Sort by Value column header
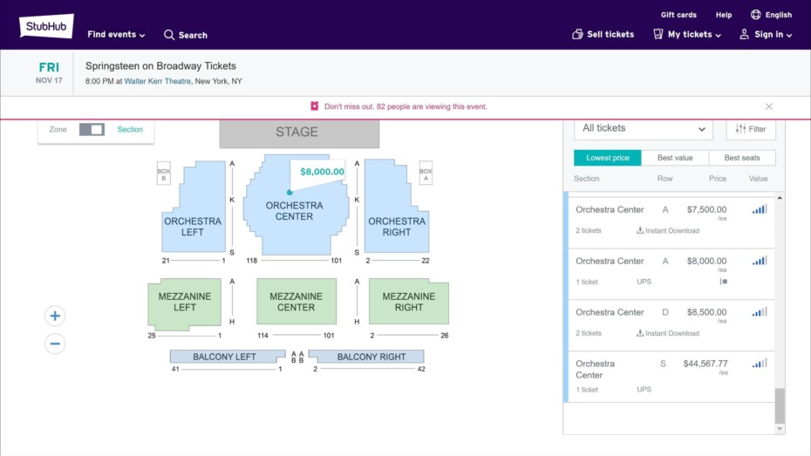 [758, 179]
